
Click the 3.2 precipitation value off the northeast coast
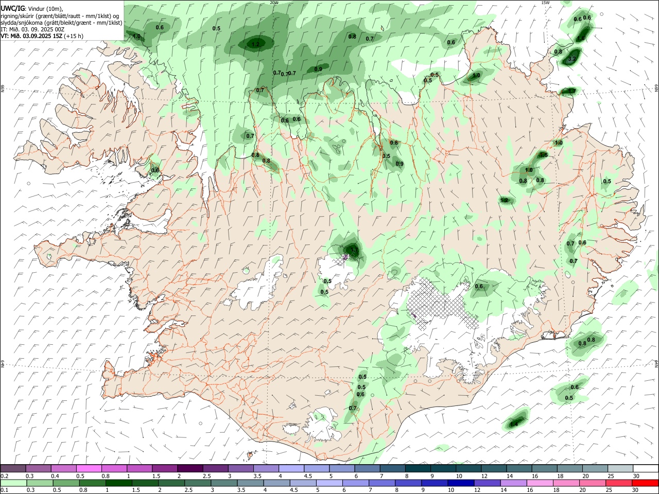point(571,60)
